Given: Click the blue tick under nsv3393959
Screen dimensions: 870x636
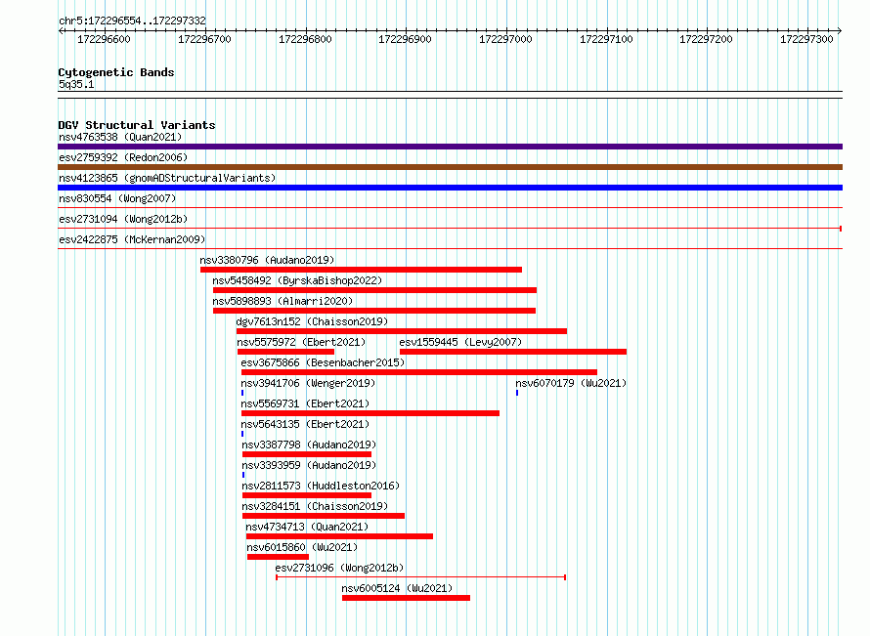Looking at the screenshot, I should pyautogui.click(x=243, y=475).
